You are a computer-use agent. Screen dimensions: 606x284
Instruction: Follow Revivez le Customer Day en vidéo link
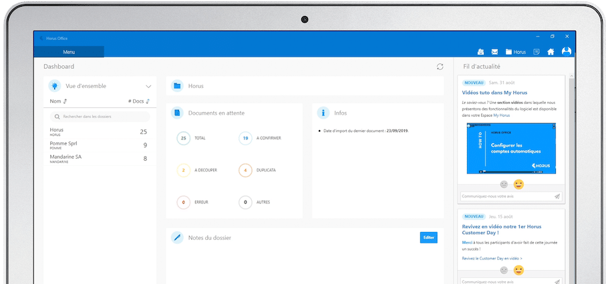tap(492, 258)
